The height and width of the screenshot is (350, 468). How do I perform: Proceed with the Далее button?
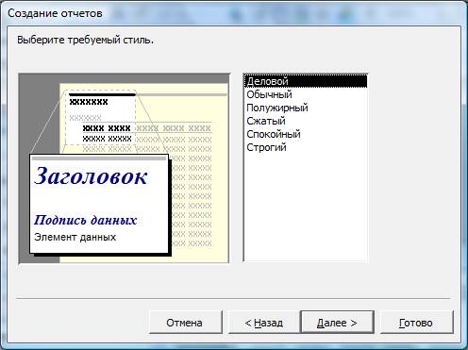tap(337, 323)
